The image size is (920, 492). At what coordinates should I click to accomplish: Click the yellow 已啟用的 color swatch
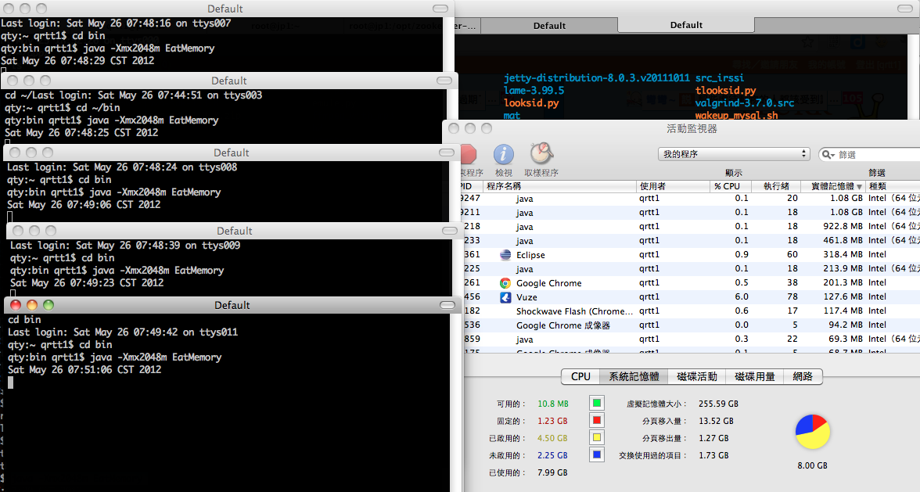(x=597, y=437)
